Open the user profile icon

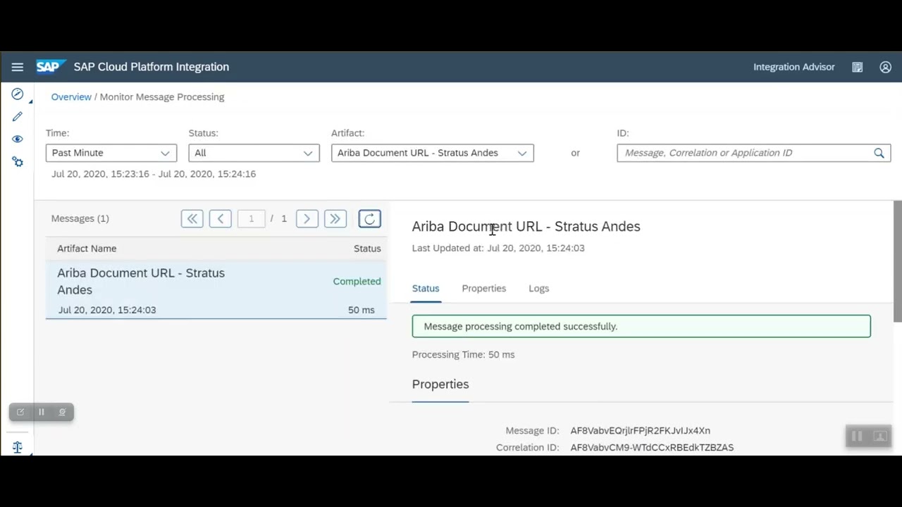click(x=886, y=67)
